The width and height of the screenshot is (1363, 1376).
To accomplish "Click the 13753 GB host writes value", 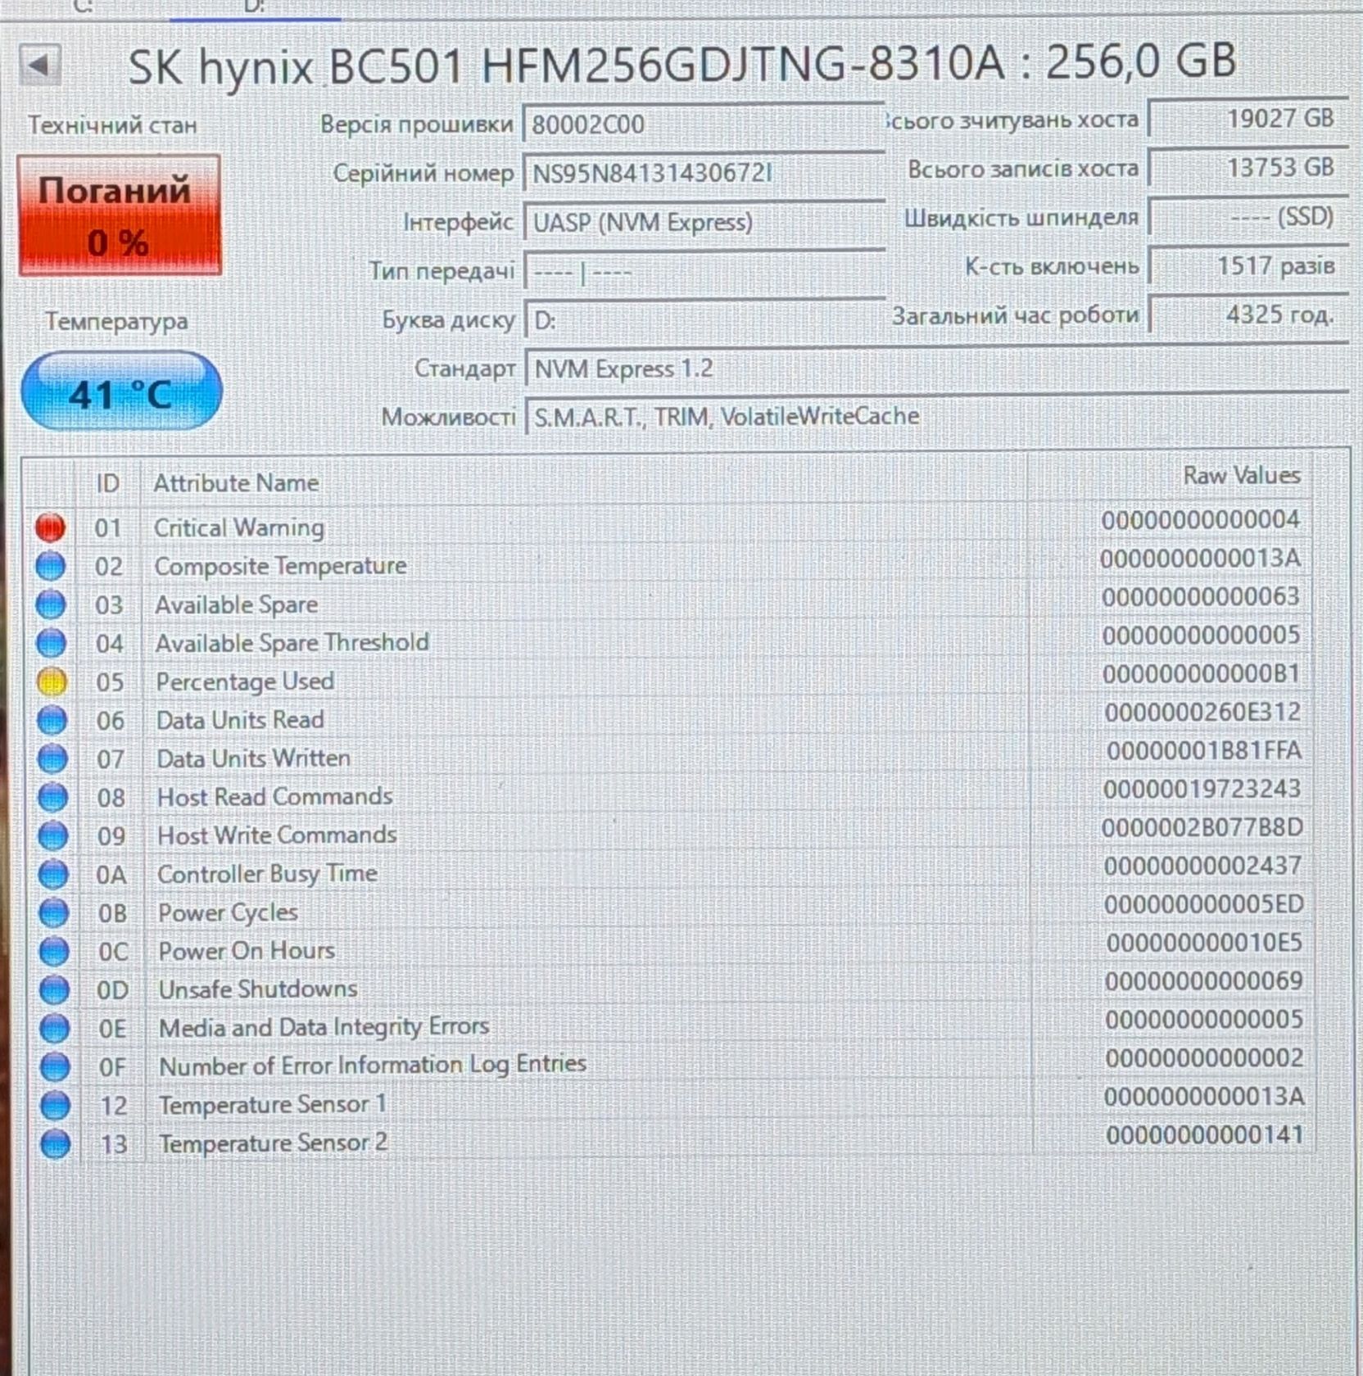I will 1248,168.
